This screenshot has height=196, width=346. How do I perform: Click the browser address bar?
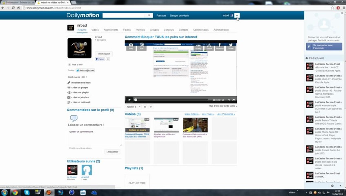177,8
